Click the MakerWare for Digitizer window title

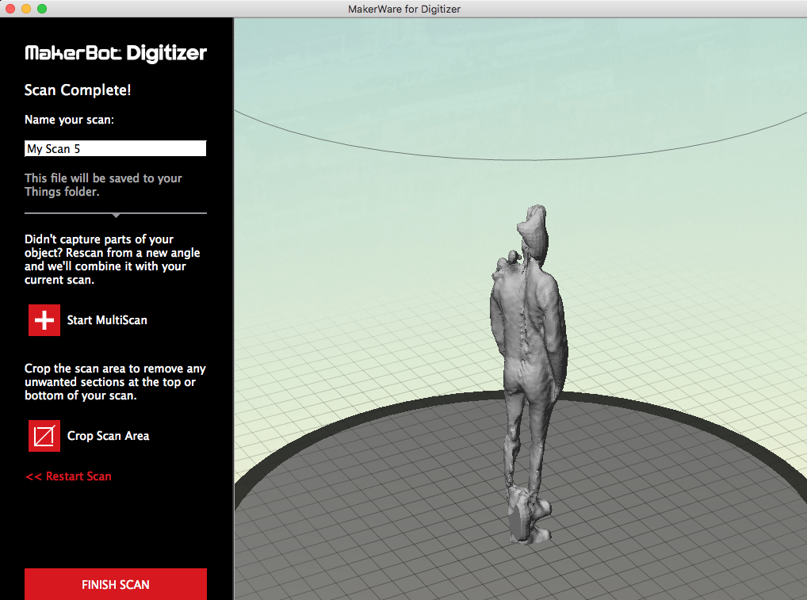click(404, 9)
